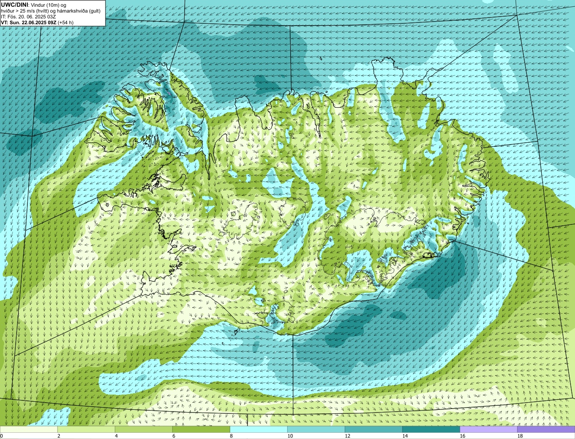Screen dimensions: 575x439
Task: Click the legend scale label '14'
Action: tap(405, 436)
